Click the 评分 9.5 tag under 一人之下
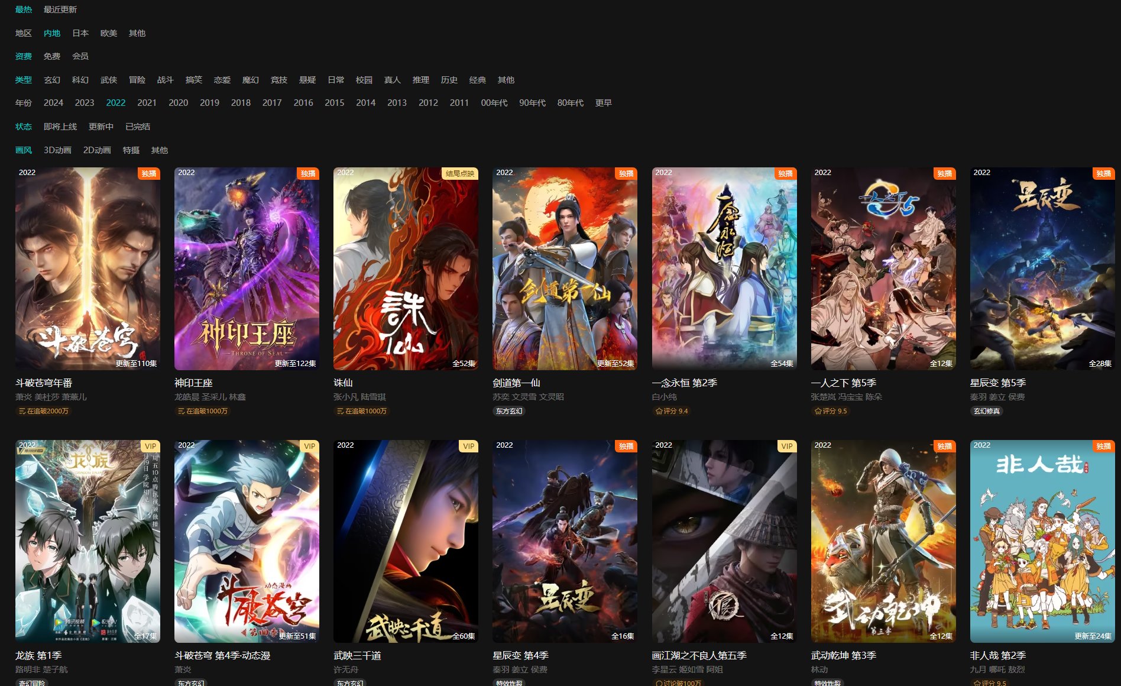 click(831, 411)
